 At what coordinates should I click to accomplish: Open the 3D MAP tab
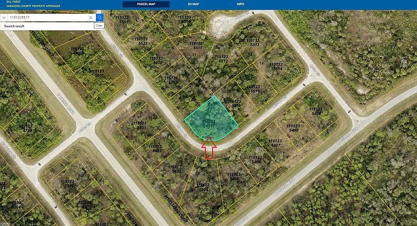pos(193,4)
